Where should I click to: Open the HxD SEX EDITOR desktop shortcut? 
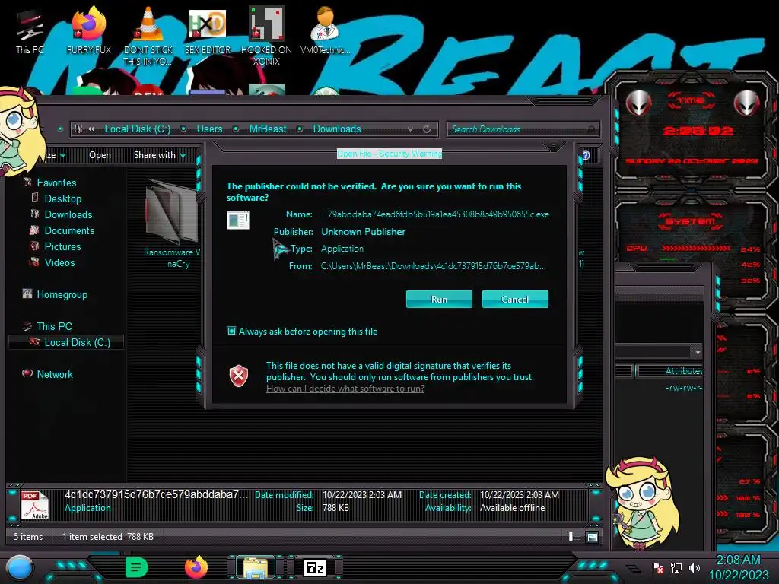pyautogui.click(x=208, y=30)
